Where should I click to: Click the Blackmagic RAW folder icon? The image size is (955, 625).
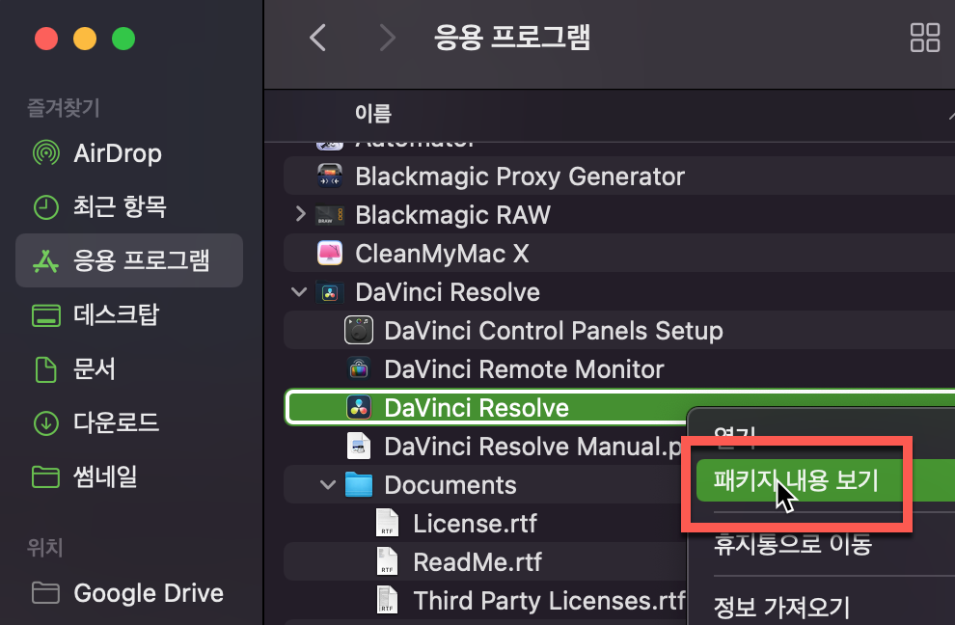(x=330, y=215)
